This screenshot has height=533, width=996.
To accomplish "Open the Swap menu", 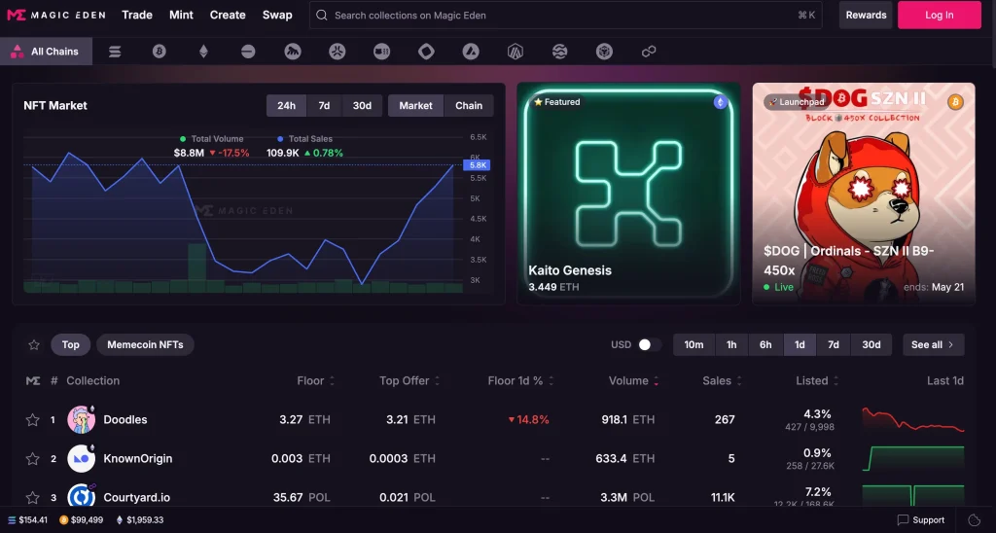I will pos(277,15).
